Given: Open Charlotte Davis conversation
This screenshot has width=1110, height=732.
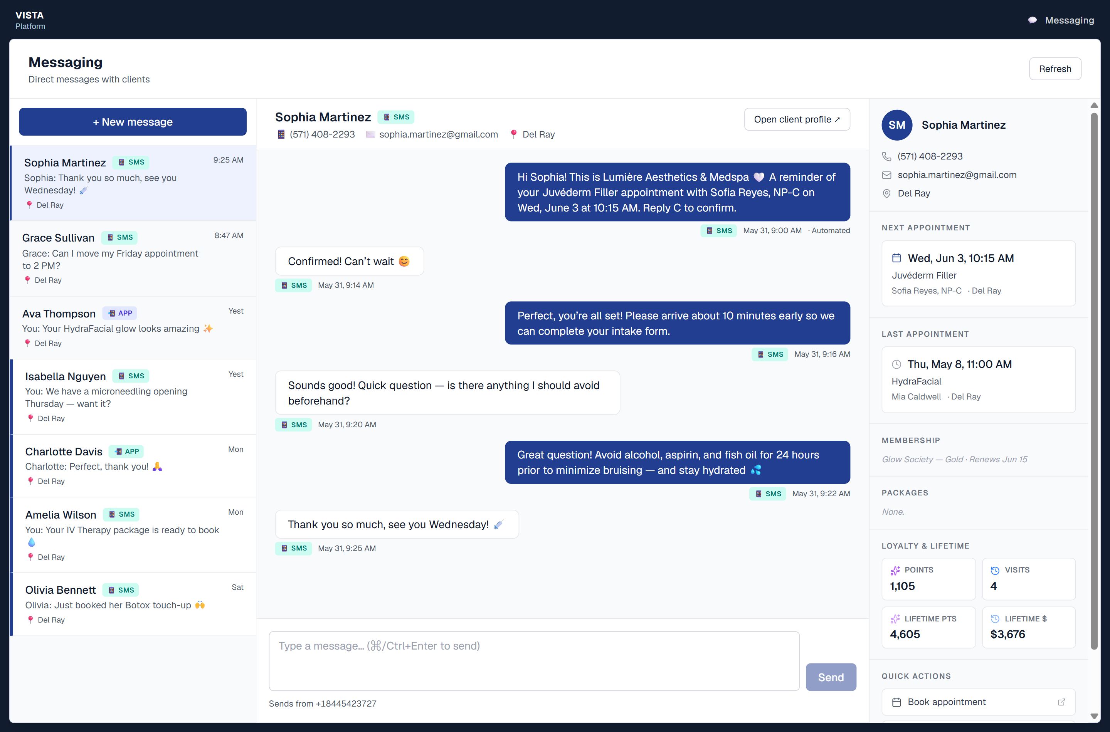Looking at the screenshot, I should [133, 466].
